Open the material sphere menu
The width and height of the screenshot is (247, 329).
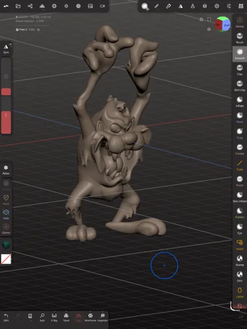point(54,6)
